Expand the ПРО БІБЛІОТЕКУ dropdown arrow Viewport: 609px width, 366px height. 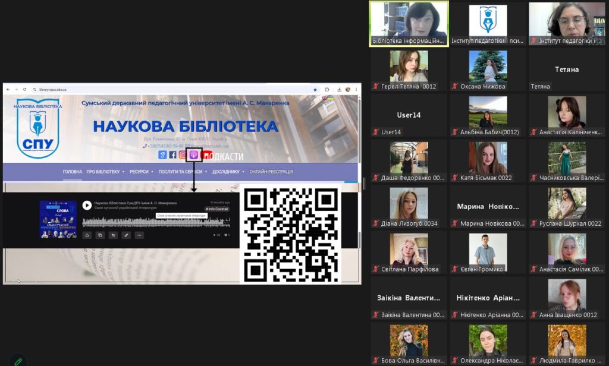click(x=124, y=172)
